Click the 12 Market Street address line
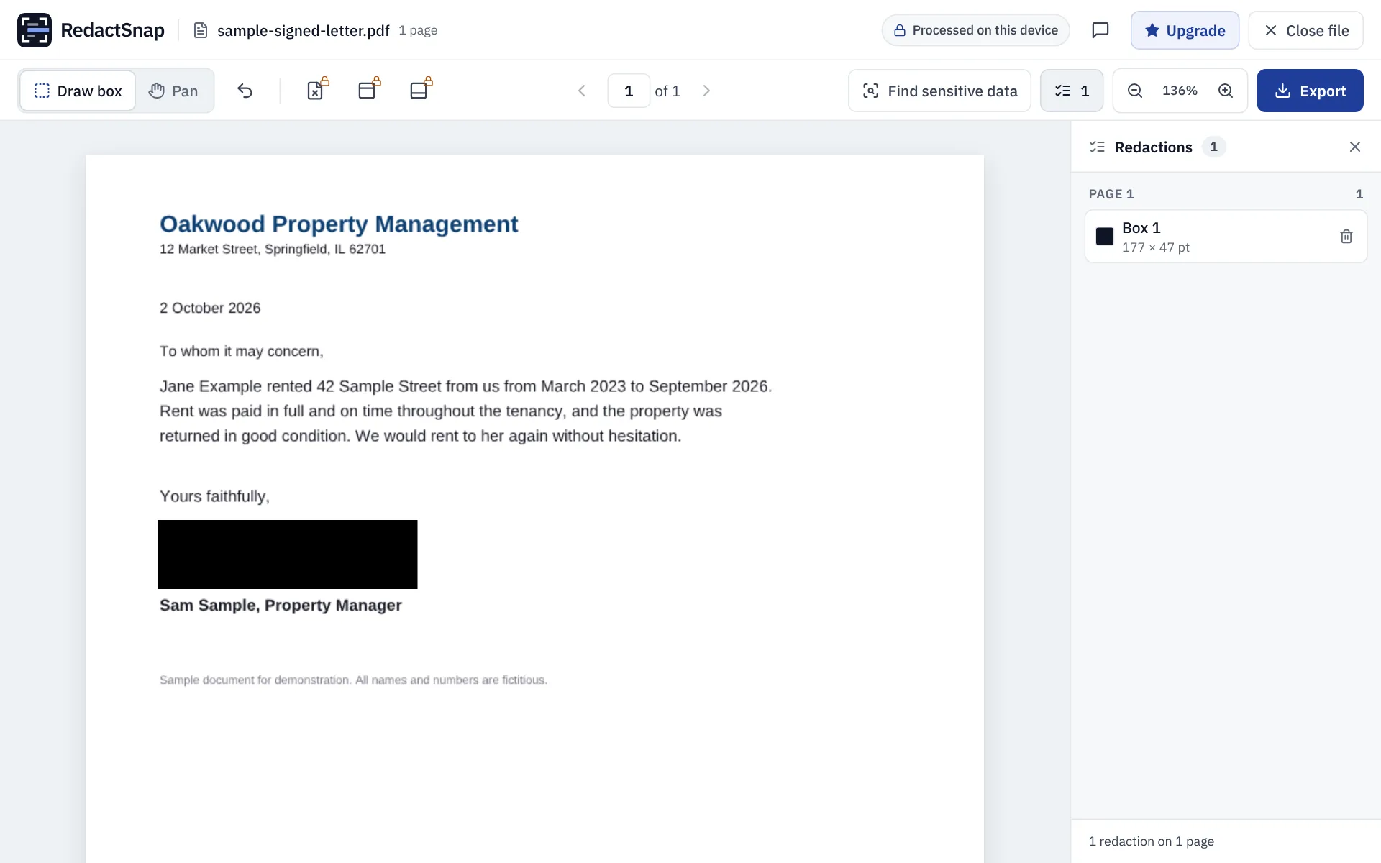1381x863 pixels. 273,249
